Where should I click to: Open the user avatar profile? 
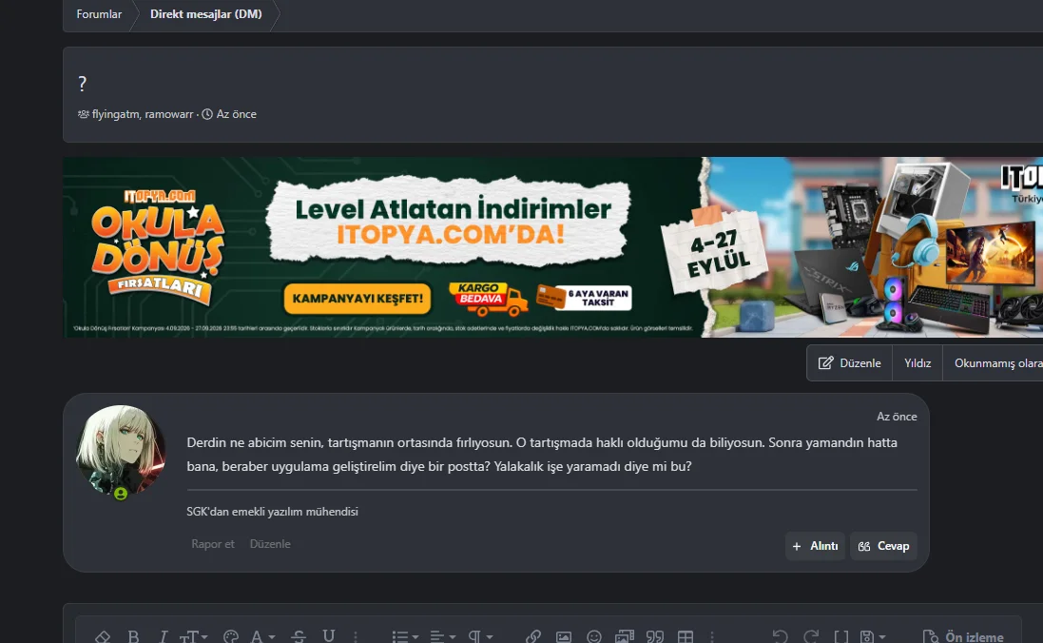(121, 450)
